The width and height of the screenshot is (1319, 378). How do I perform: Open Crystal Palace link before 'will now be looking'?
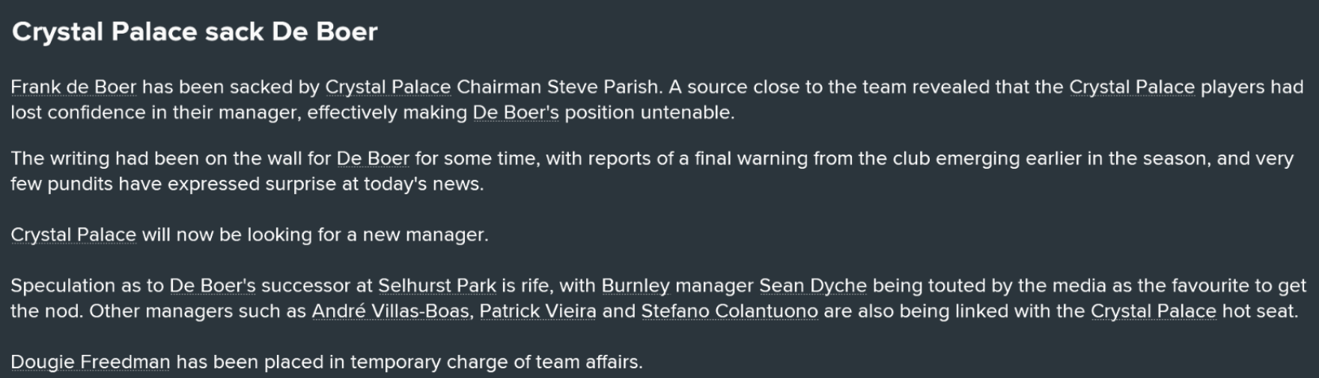click(73, 235)
